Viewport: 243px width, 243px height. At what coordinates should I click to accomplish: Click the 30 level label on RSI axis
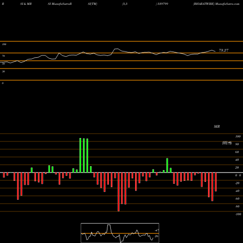[3, 71]
